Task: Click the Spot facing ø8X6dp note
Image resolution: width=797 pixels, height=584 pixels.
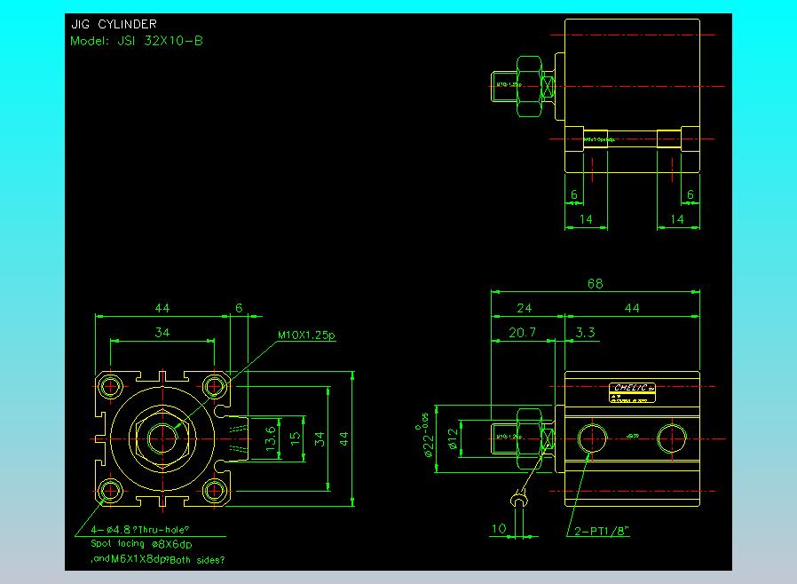Action: point(142,544)
